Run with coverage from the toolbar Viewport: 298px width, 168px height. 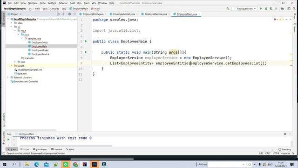[271, 8]
